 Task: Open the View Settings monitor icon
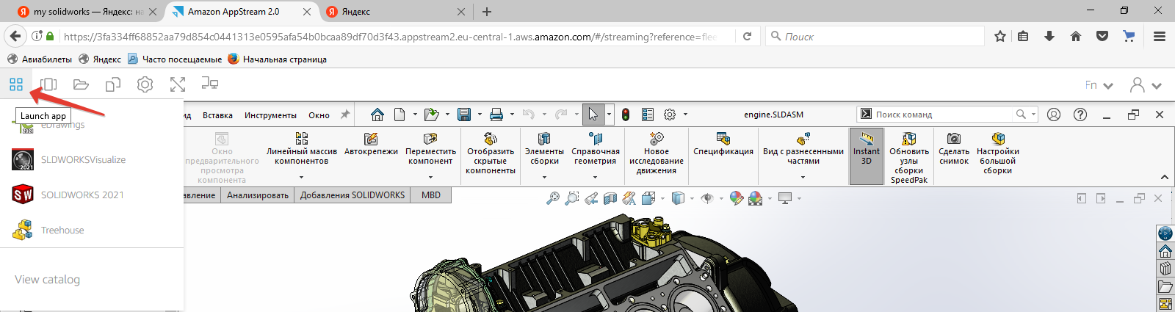(x=785, y=198)
